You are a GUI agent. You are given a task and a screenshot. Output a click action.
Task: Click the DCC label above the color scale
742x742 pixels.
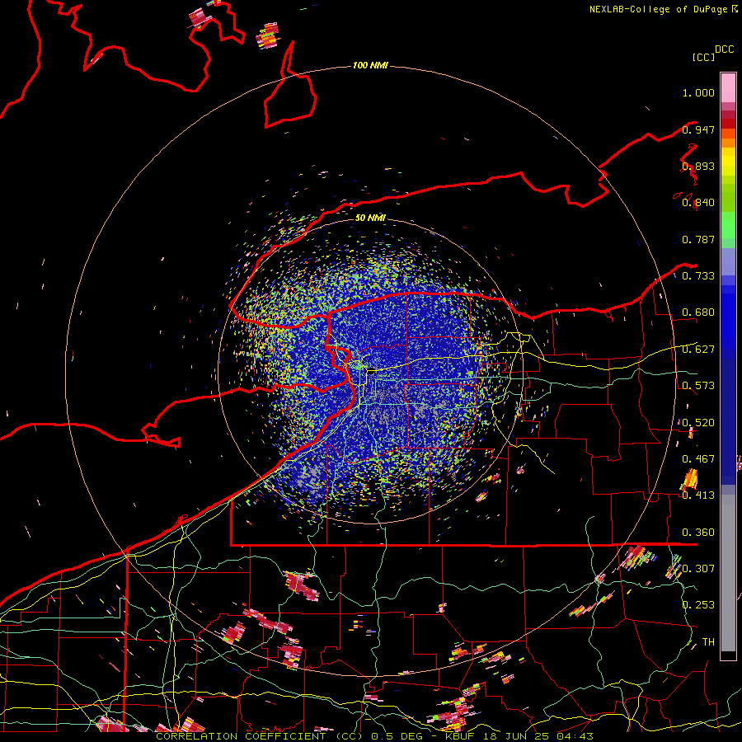pos(724,49)
